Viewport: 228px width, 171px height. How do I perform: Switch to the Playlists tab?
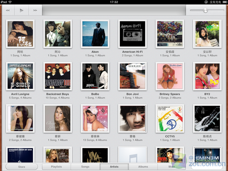(57, 166)
